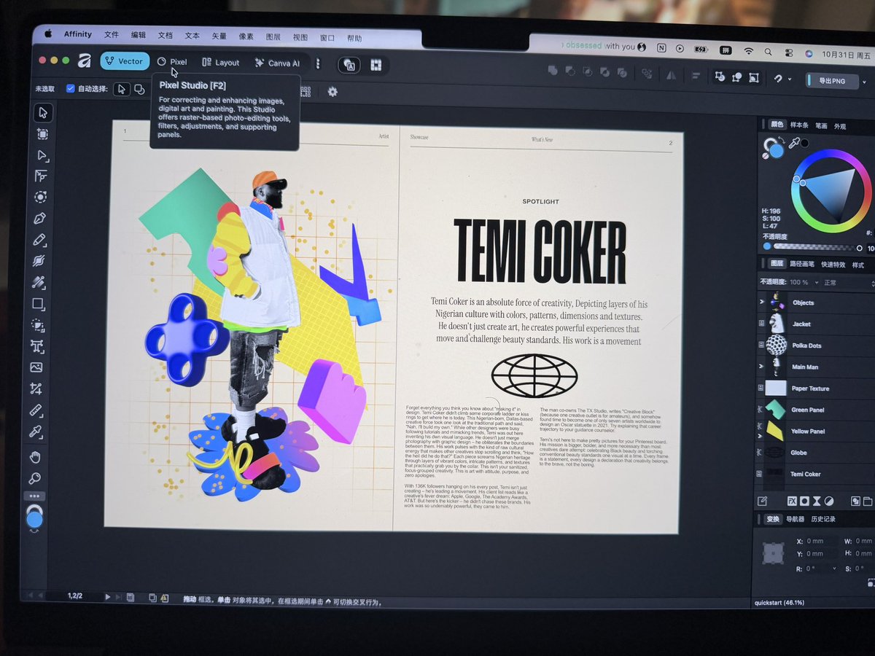The image size is (875, 656).
Task: Open the 图层 menu in menu bar
Action: [x=273, y=36]
